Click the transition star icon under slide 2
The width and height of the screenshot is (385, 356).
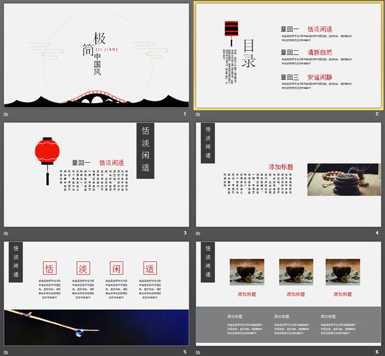(x=198, y=114)
